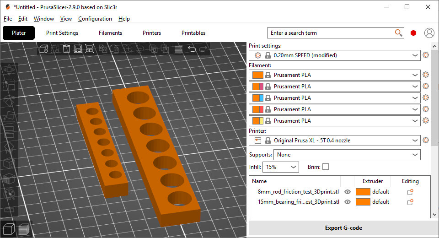Click the Add object toolbar icon
439x238 pixels.
[x=44, y=49]
